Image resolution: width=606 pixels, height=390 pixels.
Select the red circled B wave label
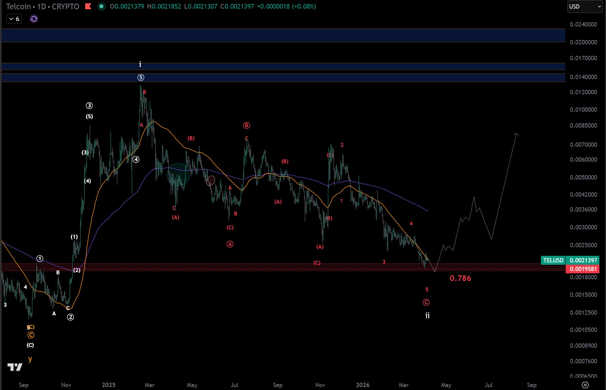(246, 125)
